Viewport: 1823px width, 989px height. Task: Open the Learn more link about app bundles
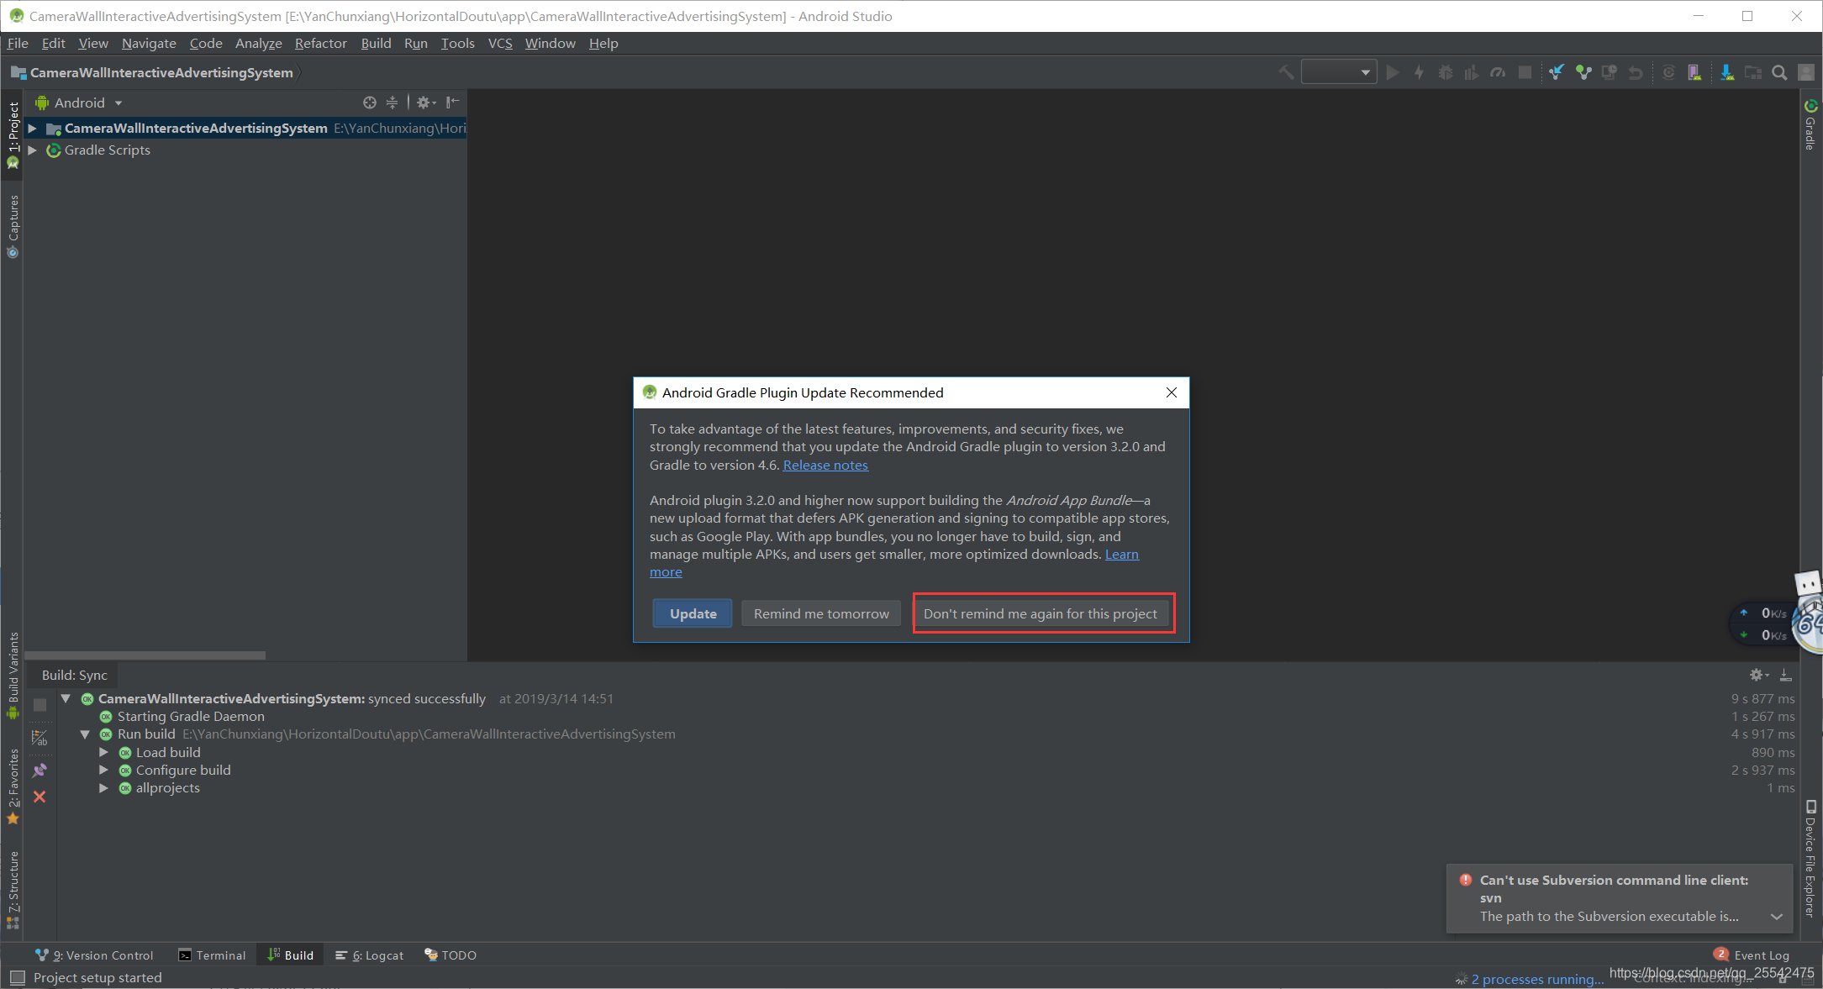coord(1121,554)
